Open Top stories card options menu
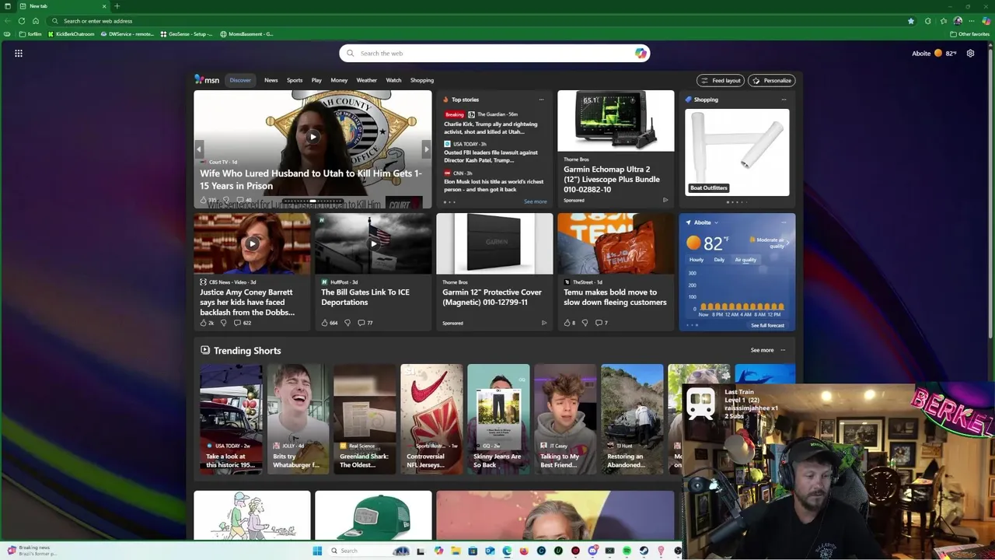Image resolution: width=995 pixels, height=560 pixels. 541,100
